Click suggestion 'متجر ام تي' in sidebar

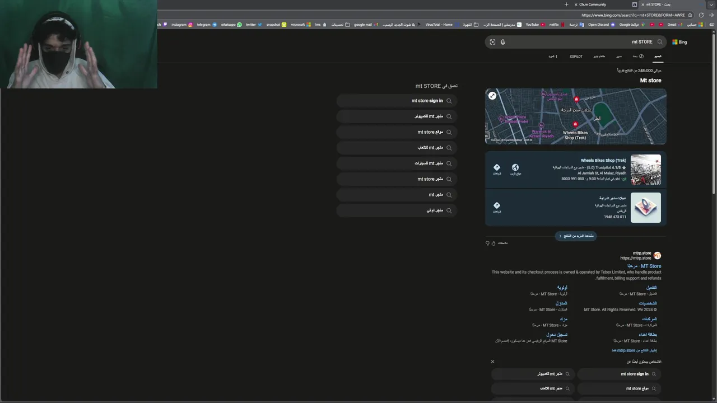397,210
